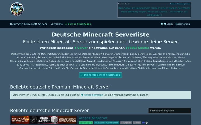
Task: Open the Serverliste menu item
Action: point(56,24)
